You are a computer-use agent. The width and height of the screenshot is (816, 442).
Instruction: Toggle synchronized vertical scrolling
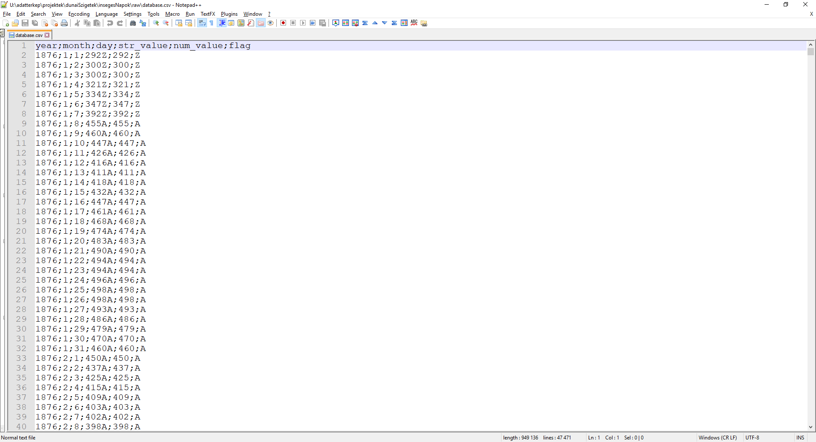tap(179, 23)
